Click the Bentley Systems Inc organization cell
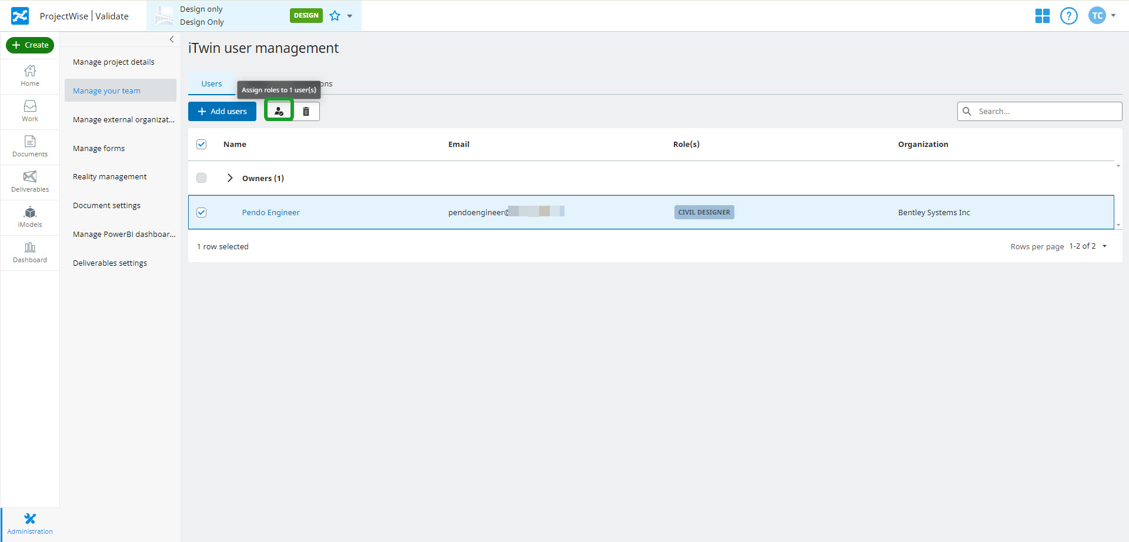1129x542 pixels. tap(934, 212)
